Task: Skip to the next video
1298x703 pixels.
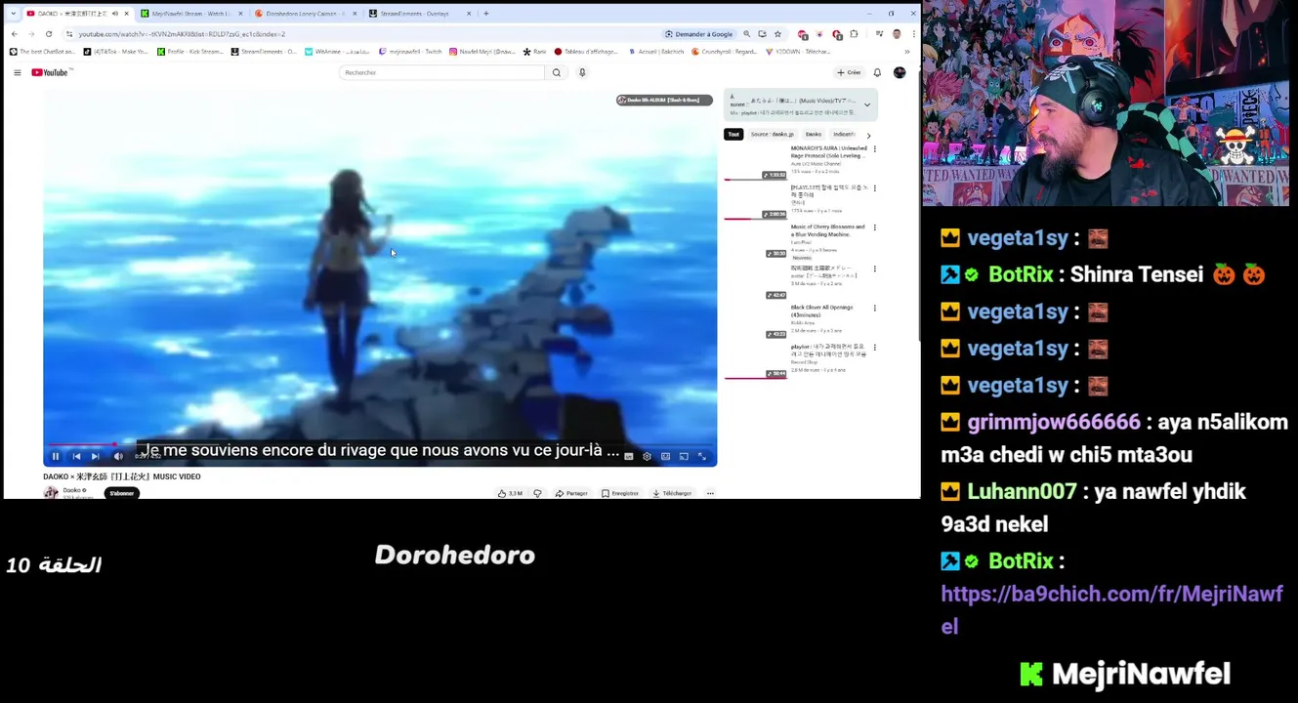Action: 95,456
